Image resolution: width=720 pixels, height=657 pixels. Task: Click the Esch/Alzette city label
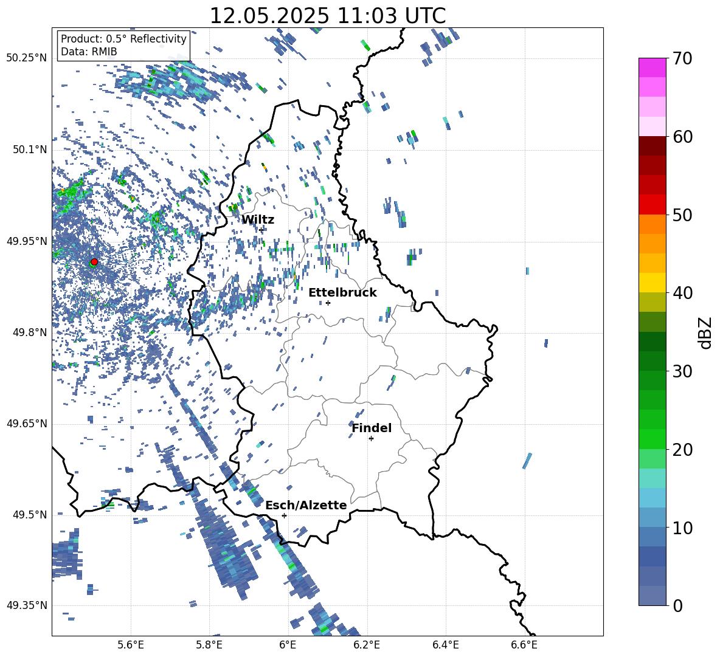click(x=306, y=505)
